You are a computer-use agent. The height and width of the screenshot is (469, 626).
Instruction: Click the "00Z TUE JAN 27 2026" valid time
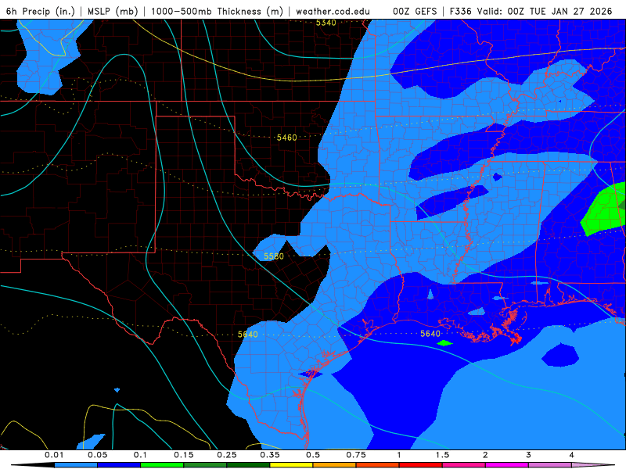coord(559,11)
